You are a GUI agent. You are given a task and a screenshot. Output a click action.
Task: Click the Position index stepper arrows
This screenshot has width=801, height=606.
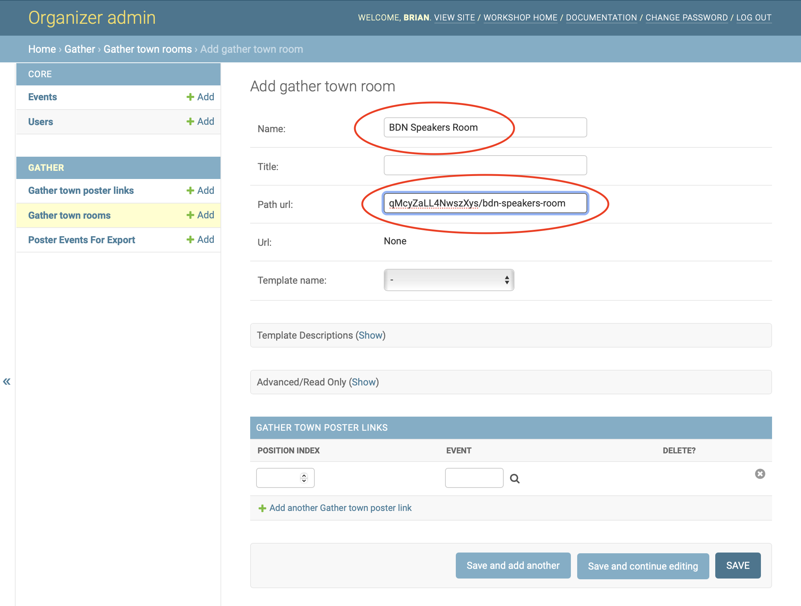click(304, 478)
